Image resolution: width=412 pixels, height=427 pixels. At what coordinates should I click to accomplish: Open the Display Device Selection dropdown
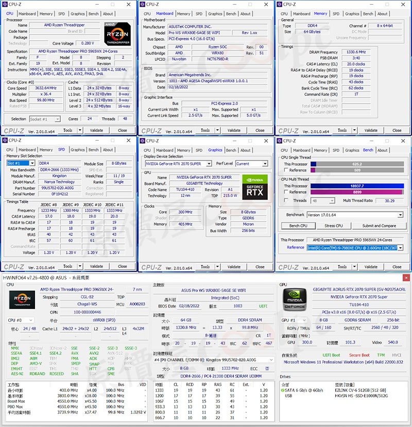coord(209,164)
